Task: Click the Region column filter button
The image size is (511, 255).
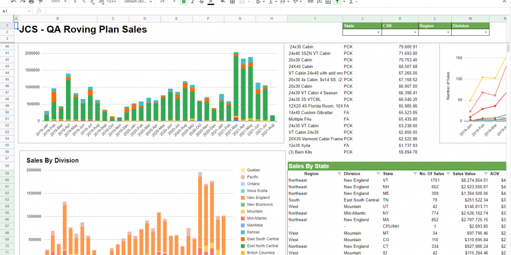Action: click(x=339, y=174)
